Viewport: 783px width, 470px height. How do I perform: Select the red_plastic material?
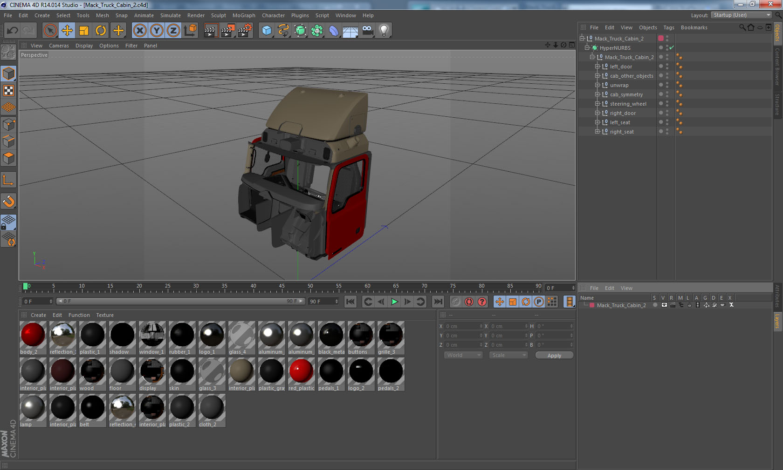(301, 374)
